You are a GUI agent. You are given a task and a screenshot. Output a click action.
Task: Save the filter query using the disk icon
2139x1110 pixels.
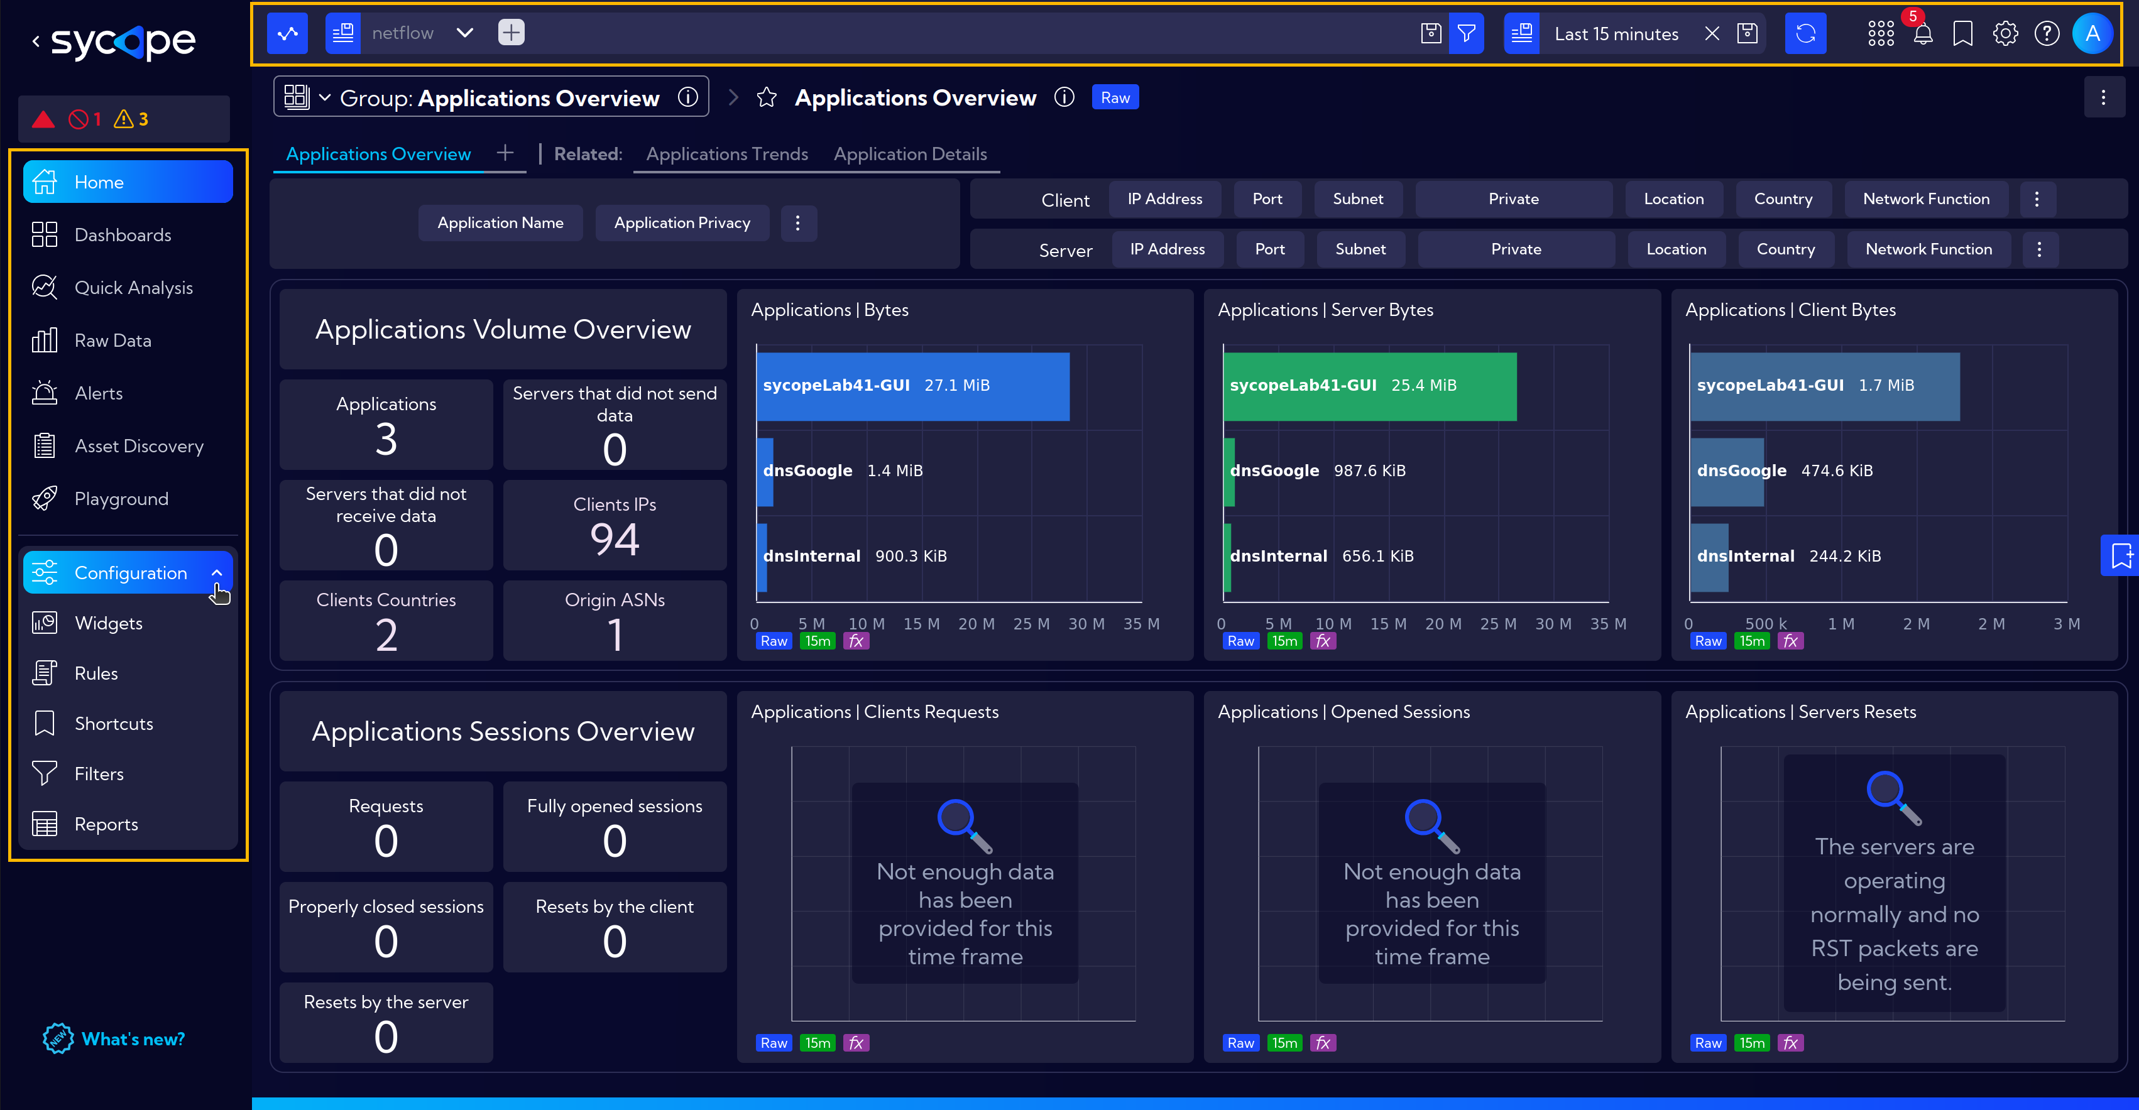click(x=1431, y=33)
